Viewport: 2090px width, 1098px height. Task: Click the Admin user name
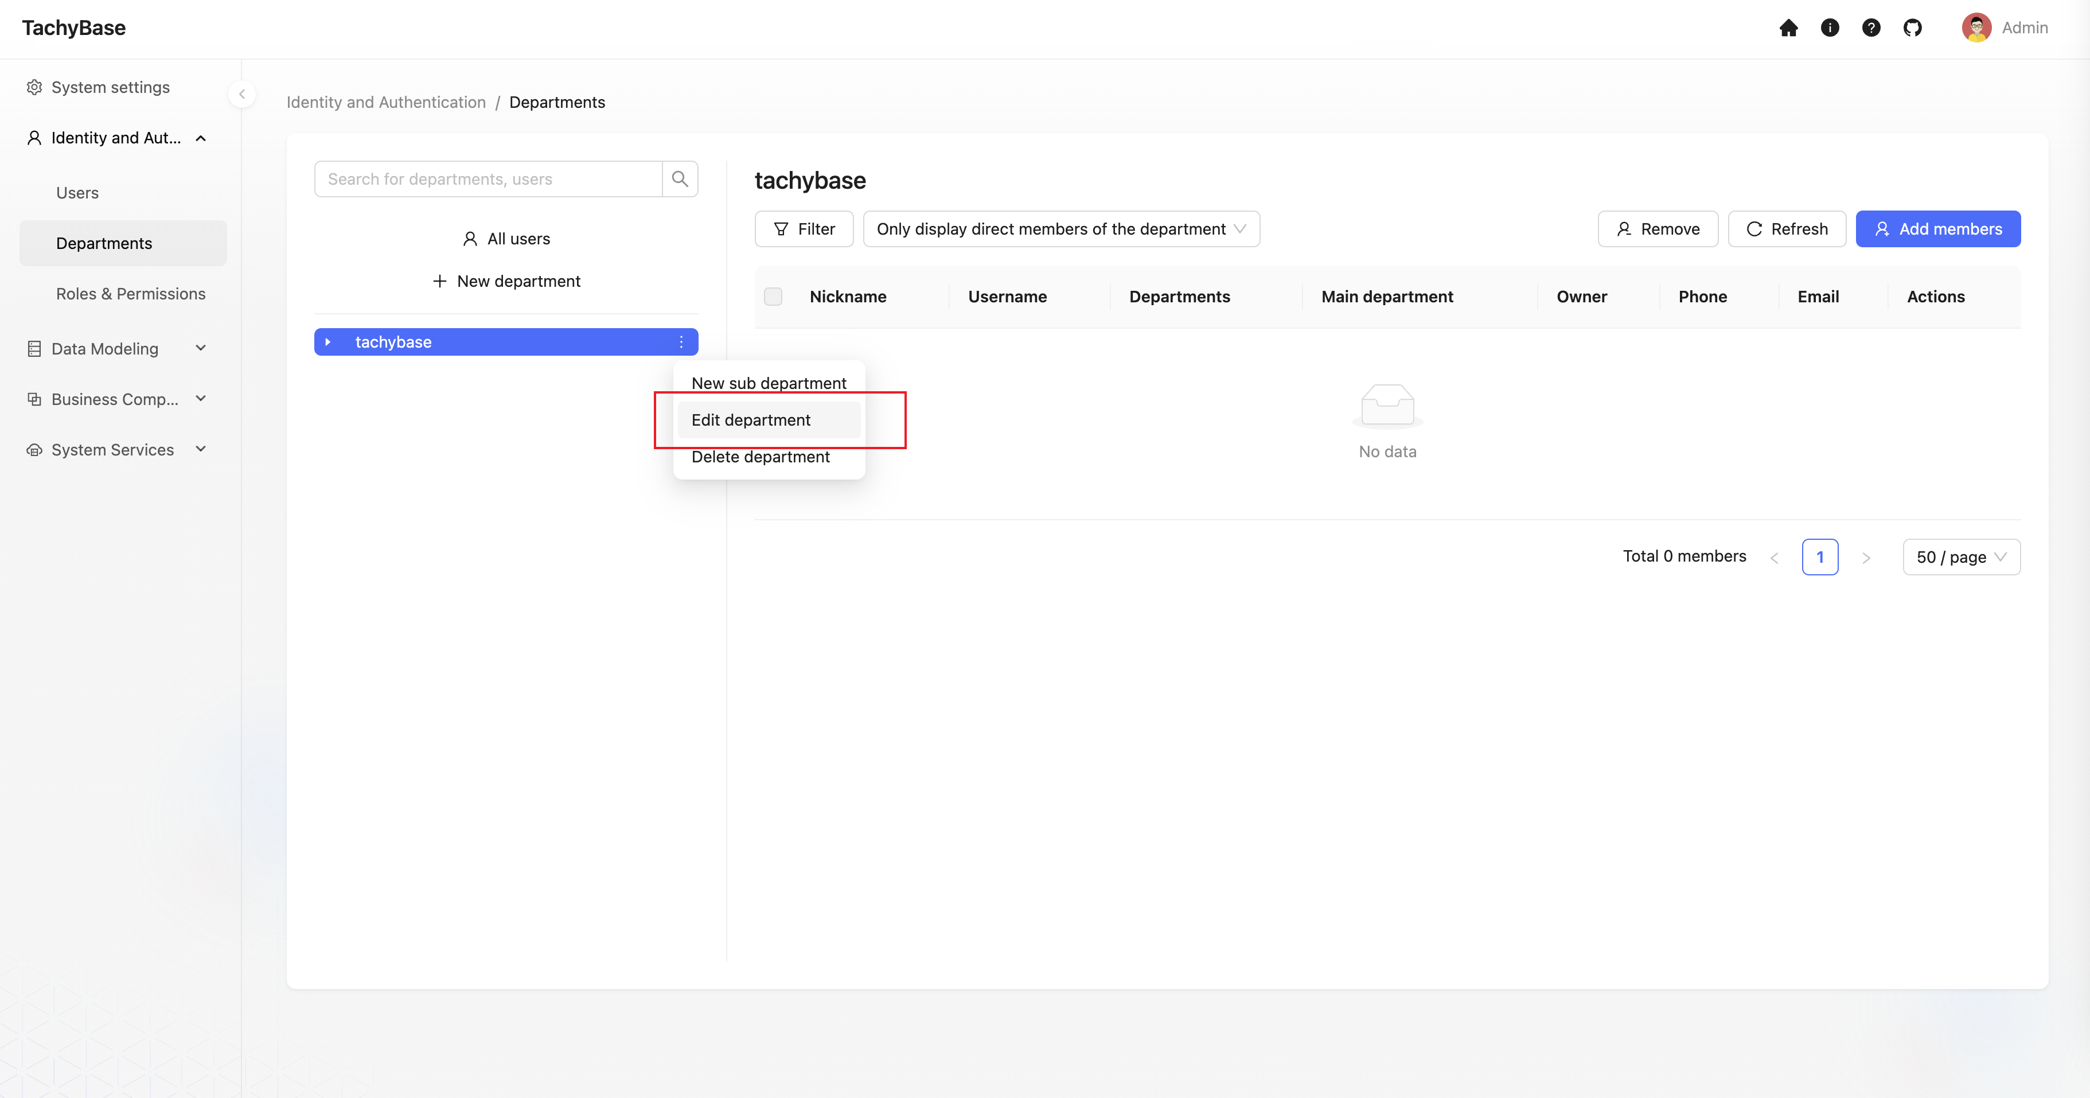[x=2024, y=28]
